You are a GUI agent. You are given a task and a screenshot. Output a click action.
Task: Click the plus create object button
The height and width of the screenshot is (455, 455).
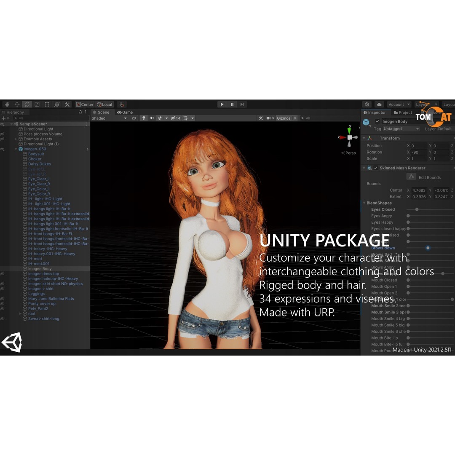click(x=3, y=118)
